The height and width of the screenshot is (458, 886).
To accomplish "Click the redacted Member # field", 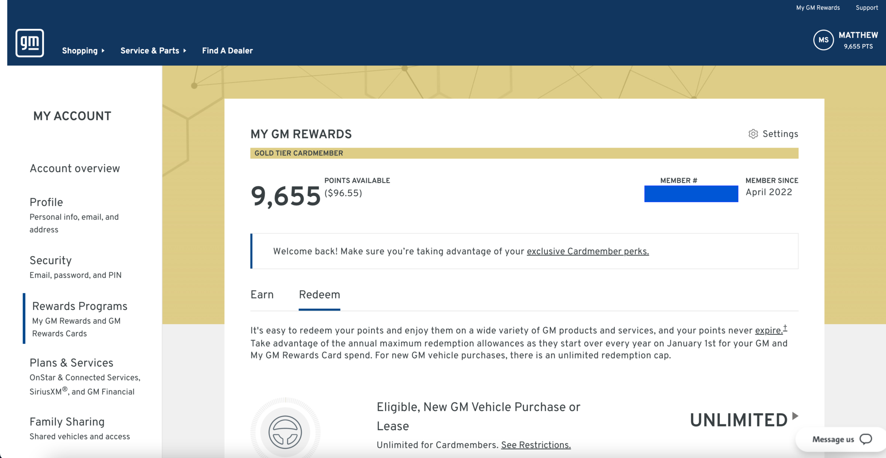I will pos(691,194).
